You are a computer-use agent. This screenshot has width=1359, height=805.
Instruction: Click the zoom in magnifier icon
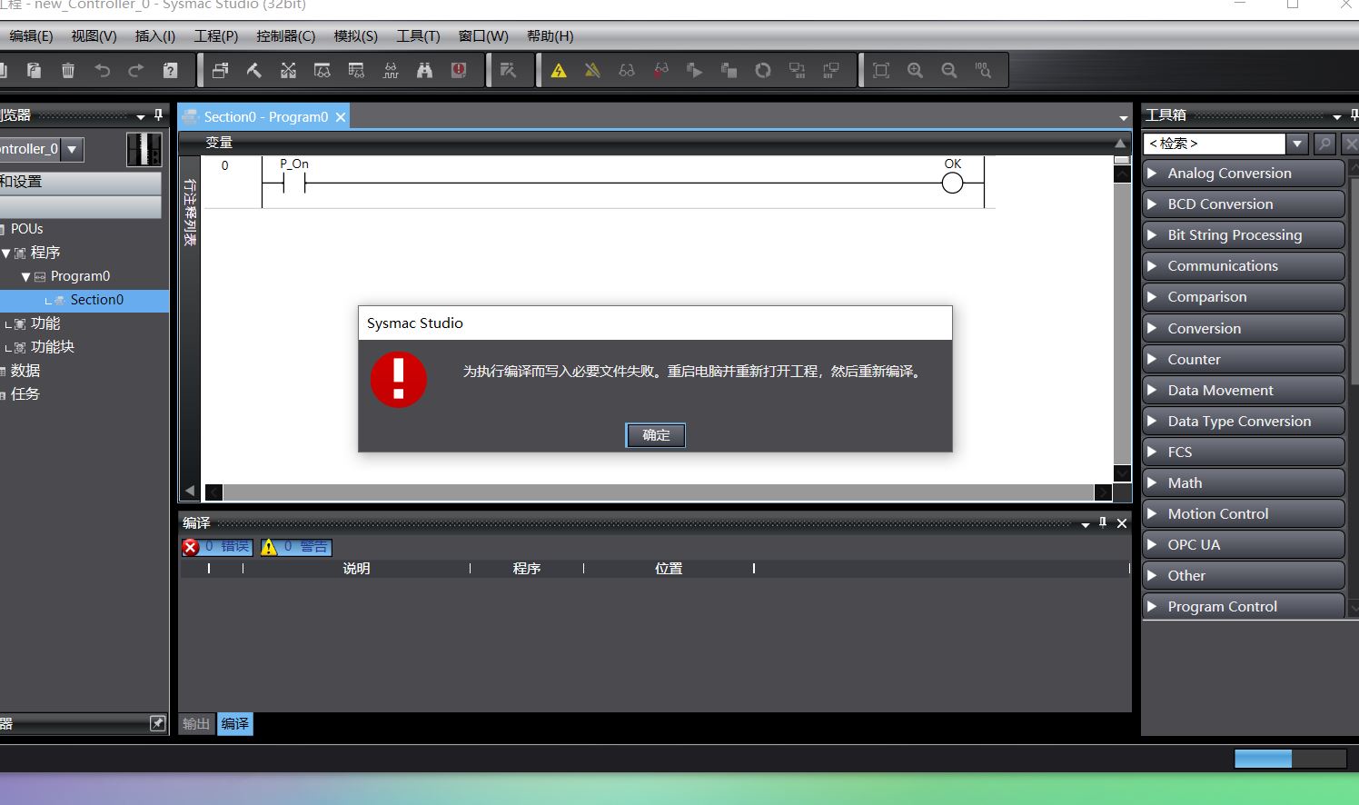click(915, 71)
